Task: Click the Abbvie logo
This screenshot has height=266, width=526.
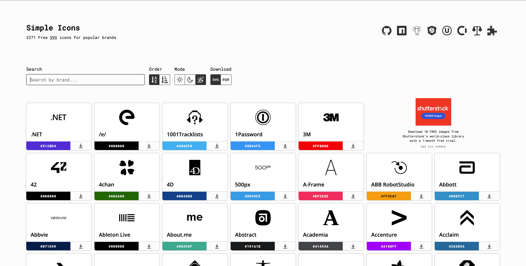Action: [59, 218]
